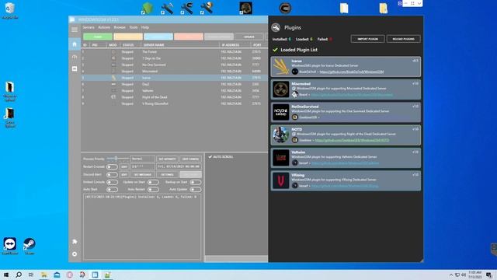Toggle the Update on Start switch
Image resolution: width=497 pixels, height=280 pixels.
pos(153,182)
